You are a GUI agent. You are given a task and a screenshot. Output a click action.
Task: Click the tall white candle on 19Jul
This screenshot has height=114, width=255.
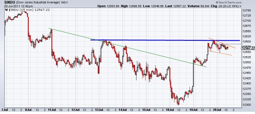point(193,75)
